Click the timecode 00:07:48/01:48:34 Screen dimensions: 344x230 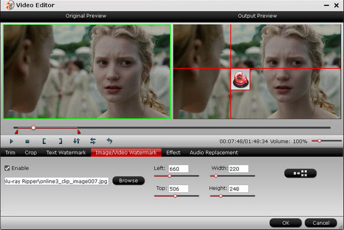244,142
